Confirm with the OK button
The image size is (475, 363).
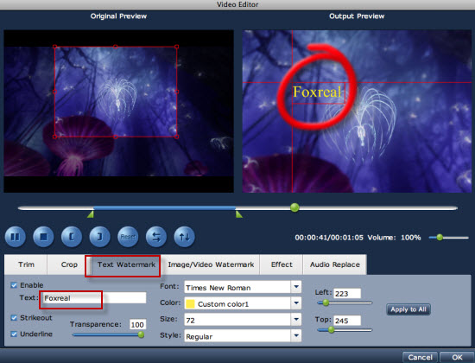tap(457, 357)
